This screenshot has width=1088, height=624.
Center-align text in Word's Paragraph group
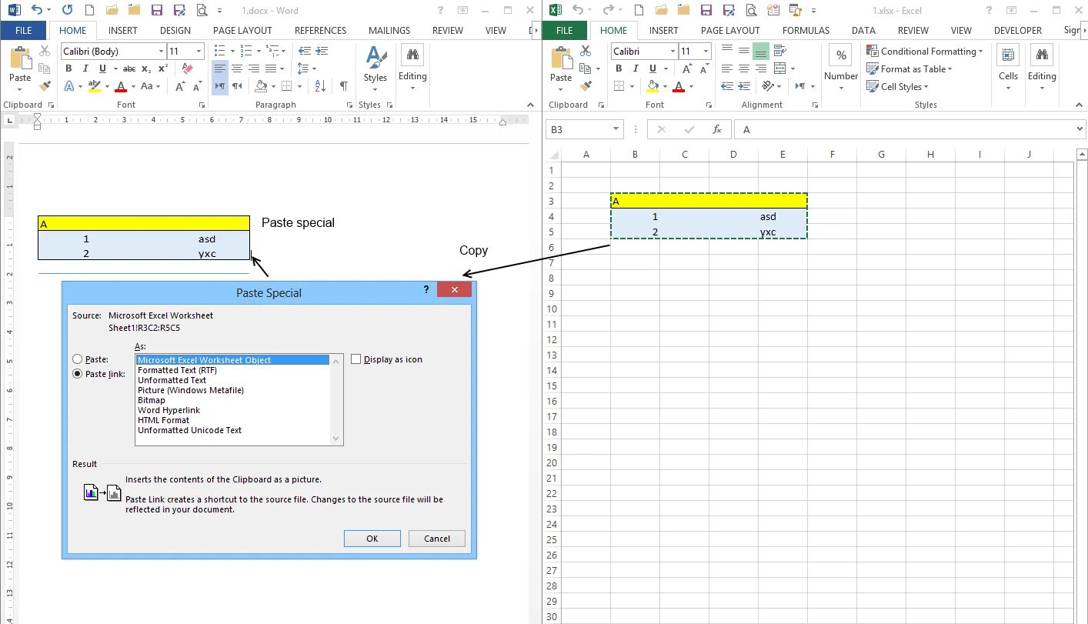click(x=237, y=68)
